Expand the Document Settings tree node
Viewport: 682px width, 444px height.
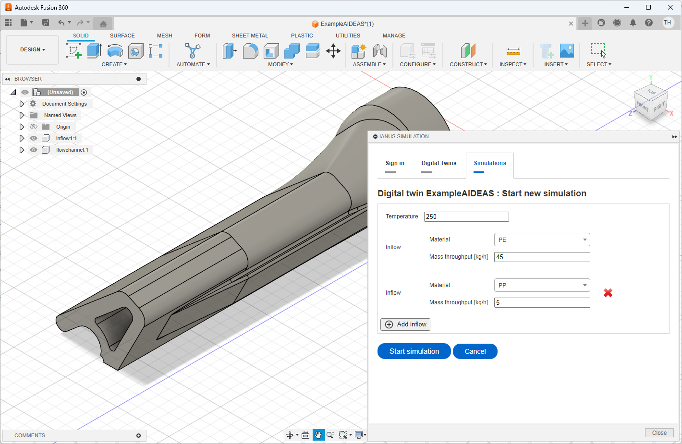[x=22, y=104]
